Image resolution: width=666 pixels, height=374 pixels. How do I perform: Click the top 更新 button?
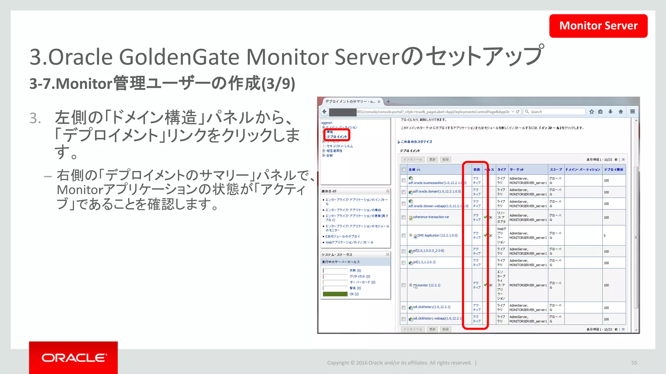(x=432, y=159)
